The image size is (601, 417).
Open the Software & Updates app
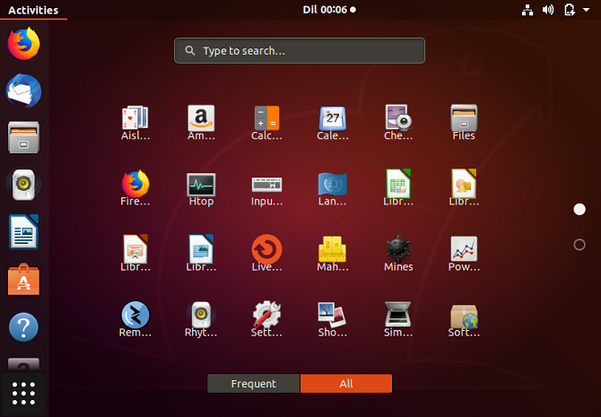pos(464,319)
